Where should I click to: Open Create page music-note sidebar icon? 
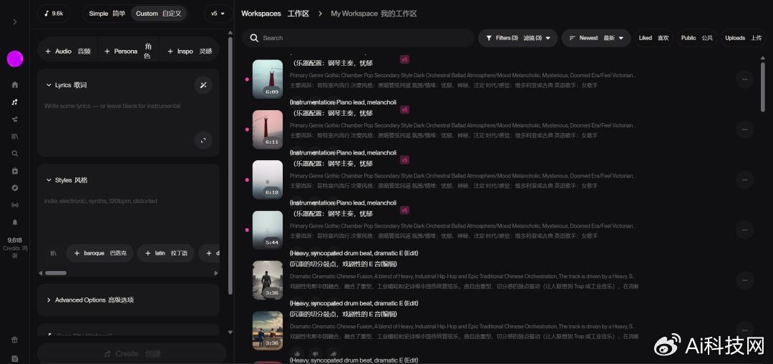point(15,102)
